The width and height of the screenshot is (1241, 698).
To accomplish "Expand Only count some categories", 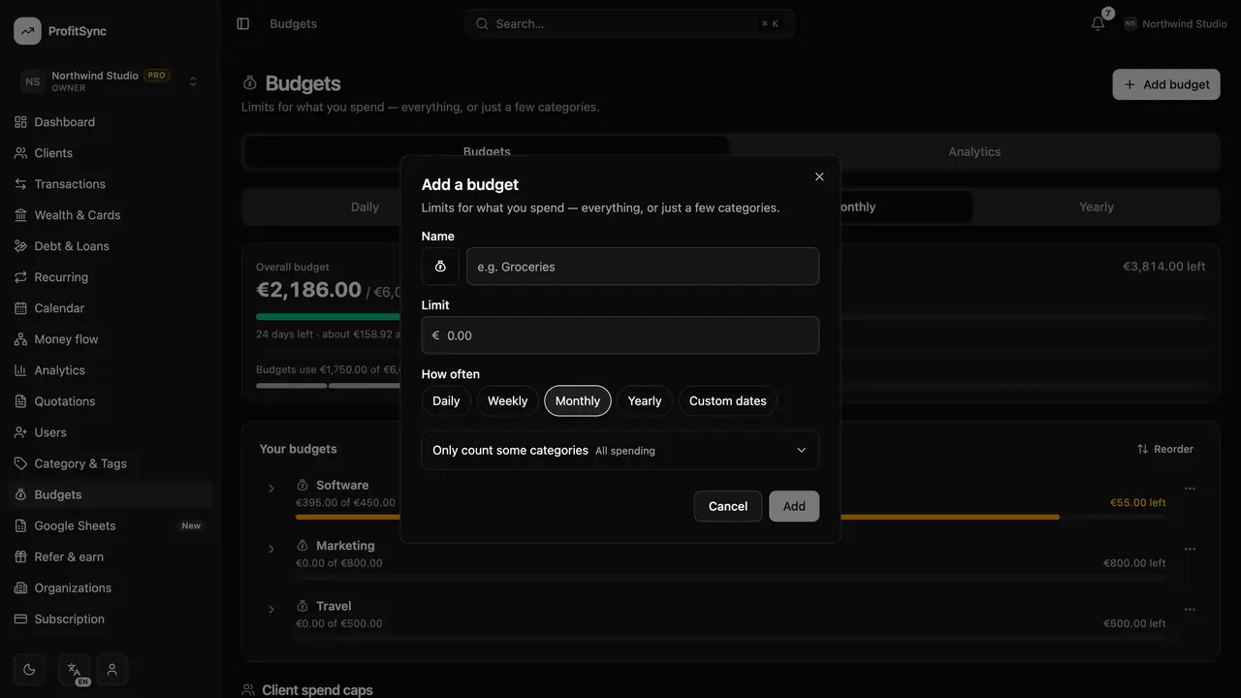I will coord(620,450).
